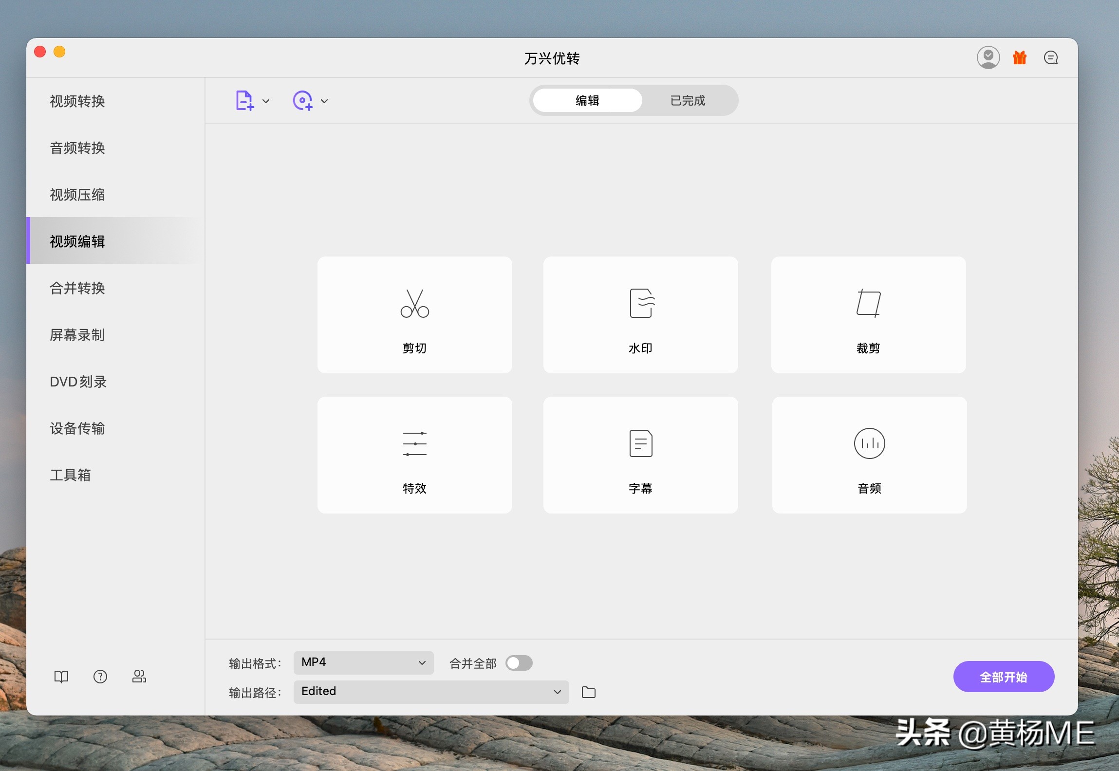
Task: Open 视频压缩 in the sidebar
Action: coord(115,195)
